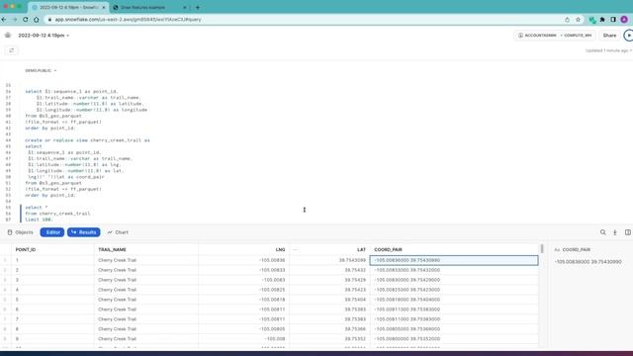633x356 pixels.
Task: Open a new browser tab
Action: 198,7
